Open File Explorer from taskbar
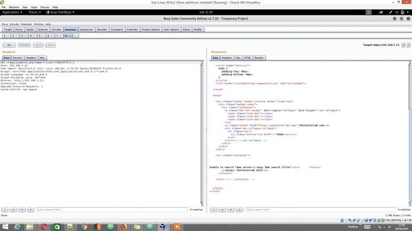The height and width of the screenshot is (231, 412). tap(30, 227)
